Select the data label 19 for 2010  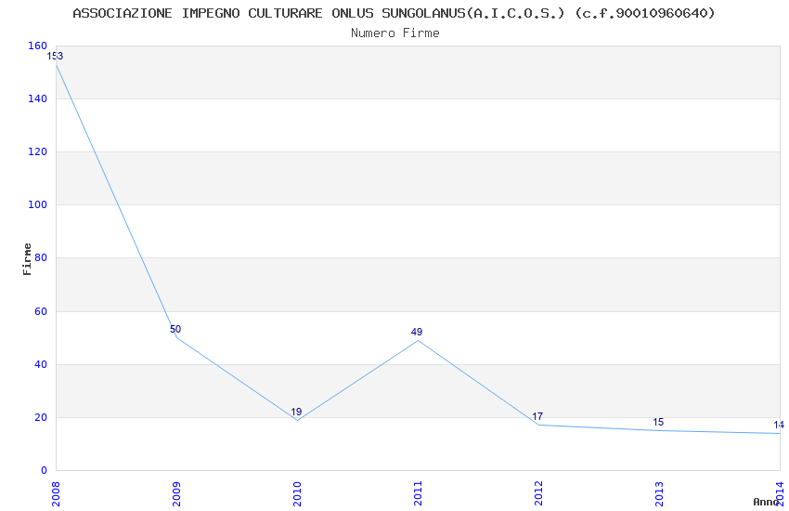click(x=296, y=412)
